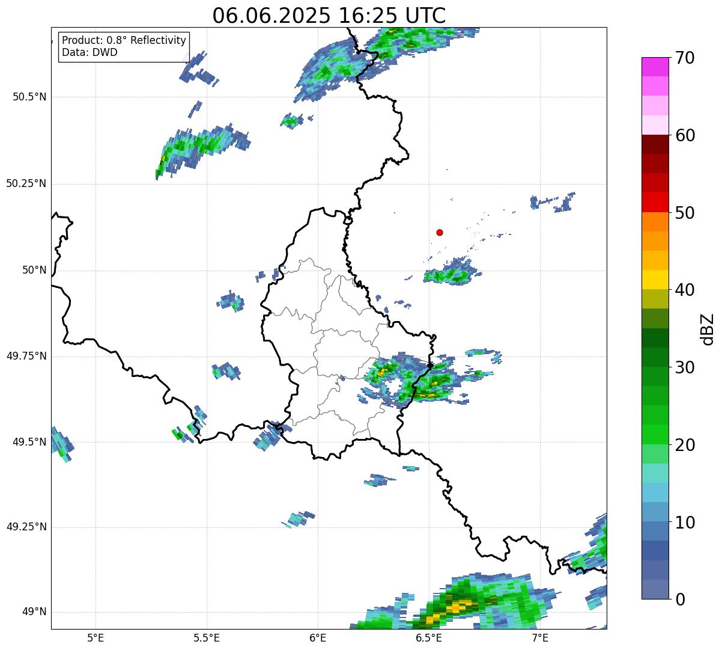Viewport: 722px width, 650px height.
Task: Click the longitude label "6°E"
Action: [x=318, y=638]
